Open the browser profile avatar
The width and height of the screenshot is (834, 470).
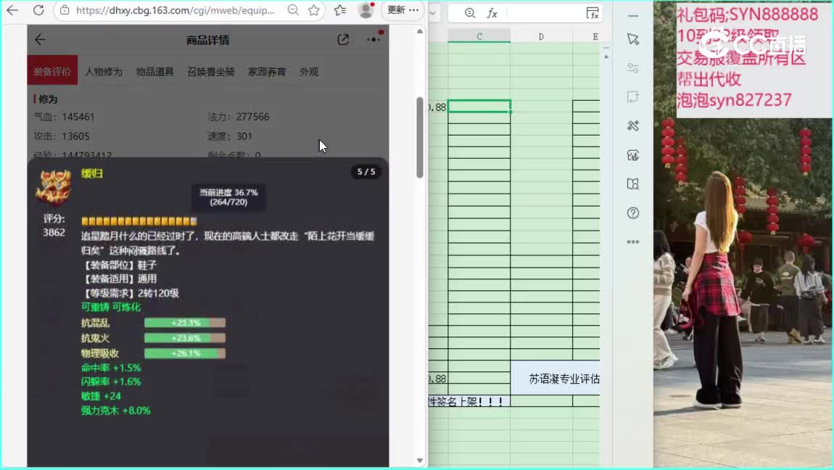click(366, 10)
